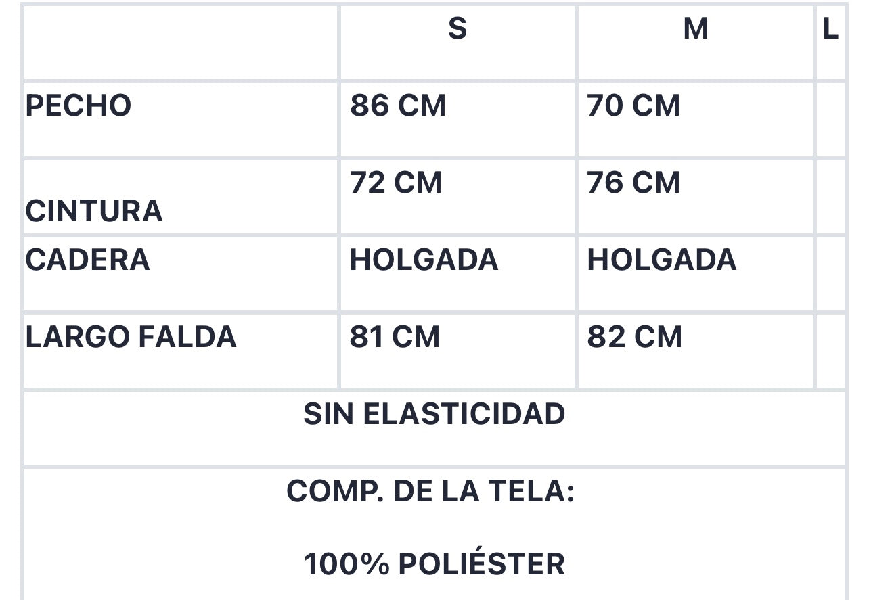Click the empty L column PECHO cell
Viewport: 869px width, 600px height.
[831, 120]
